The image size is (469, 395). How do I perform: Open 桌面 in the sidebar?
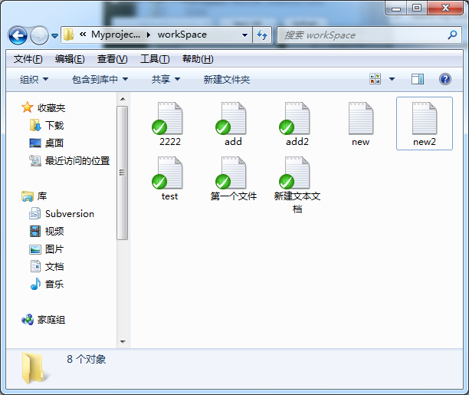(x=46, y=143)
